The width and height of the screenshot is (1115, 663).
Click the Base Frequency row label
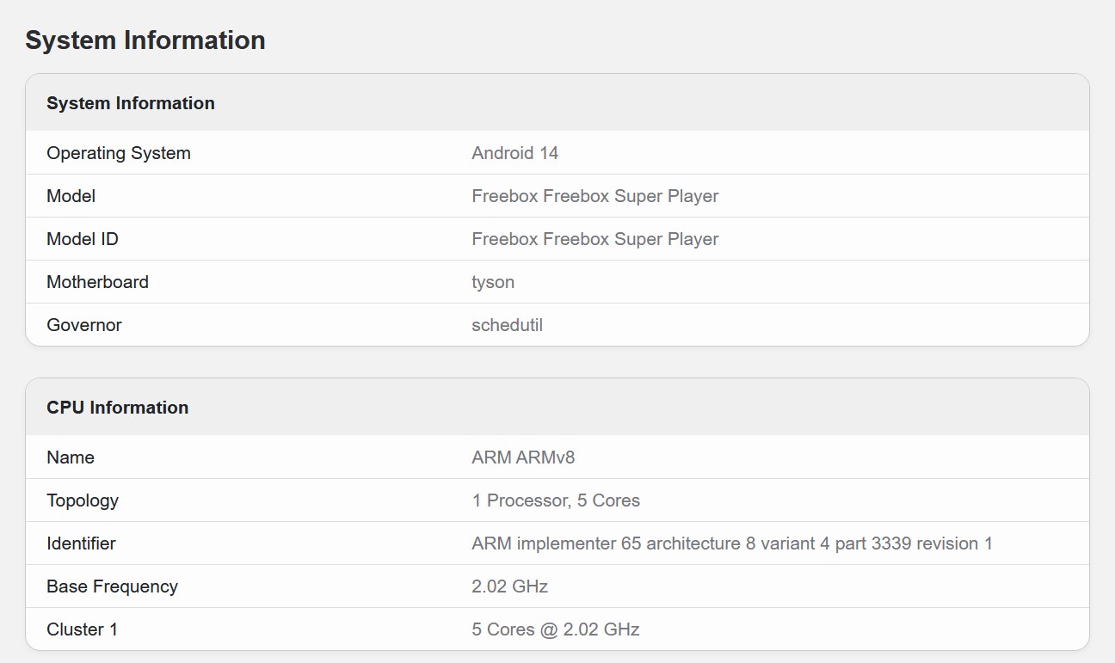click(112, 586)
